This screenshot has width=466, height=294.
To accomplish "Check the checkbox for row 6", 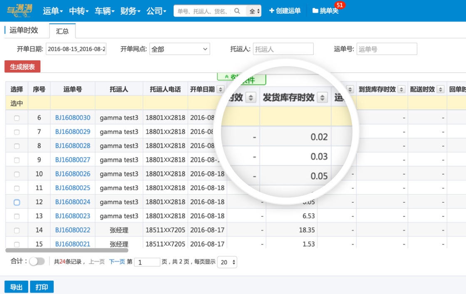I will (17, 118).
